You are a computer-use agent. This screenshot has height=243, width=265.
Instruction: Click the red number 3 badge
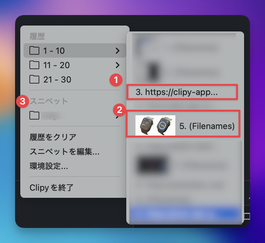(x=23, y=102)
